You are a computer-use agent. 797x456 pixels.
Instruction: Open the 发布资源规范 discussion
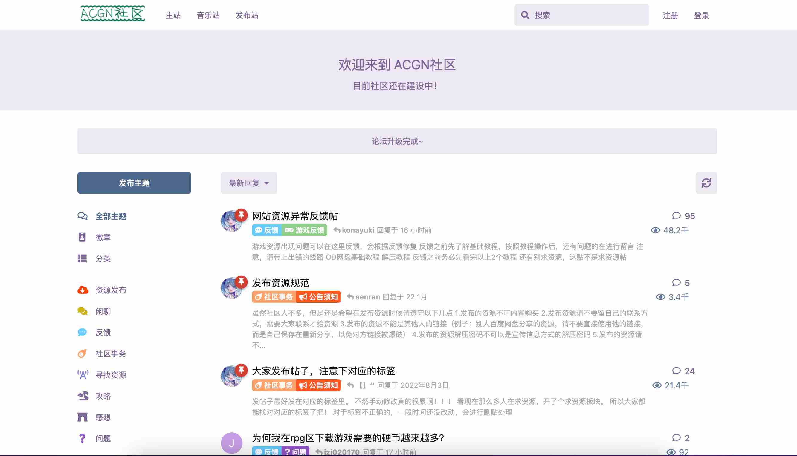[x=280, y=283]
